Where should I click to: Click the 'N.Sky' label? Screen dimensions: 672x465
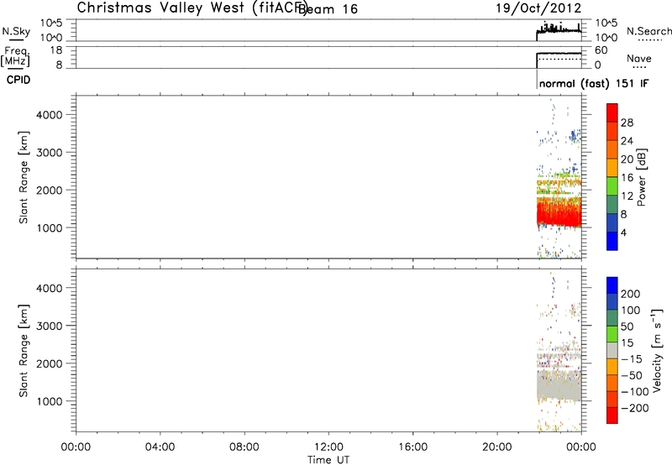[x=16, y=31]
